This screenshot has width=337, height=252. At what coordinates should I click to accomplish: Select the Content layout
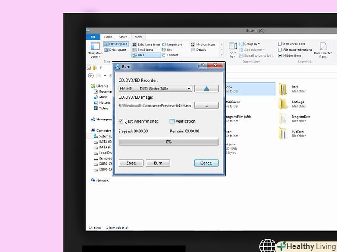170,55
